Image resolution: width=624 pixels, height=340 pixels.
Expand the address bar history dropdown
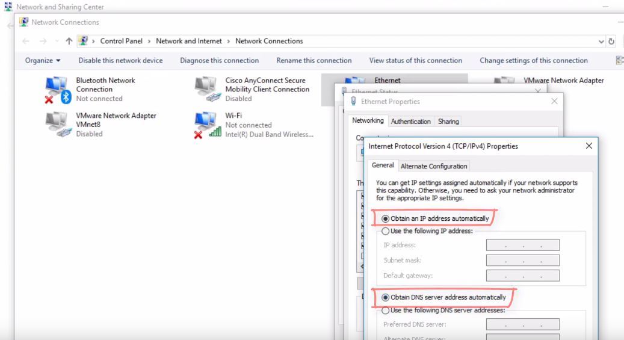coord(602,42)
